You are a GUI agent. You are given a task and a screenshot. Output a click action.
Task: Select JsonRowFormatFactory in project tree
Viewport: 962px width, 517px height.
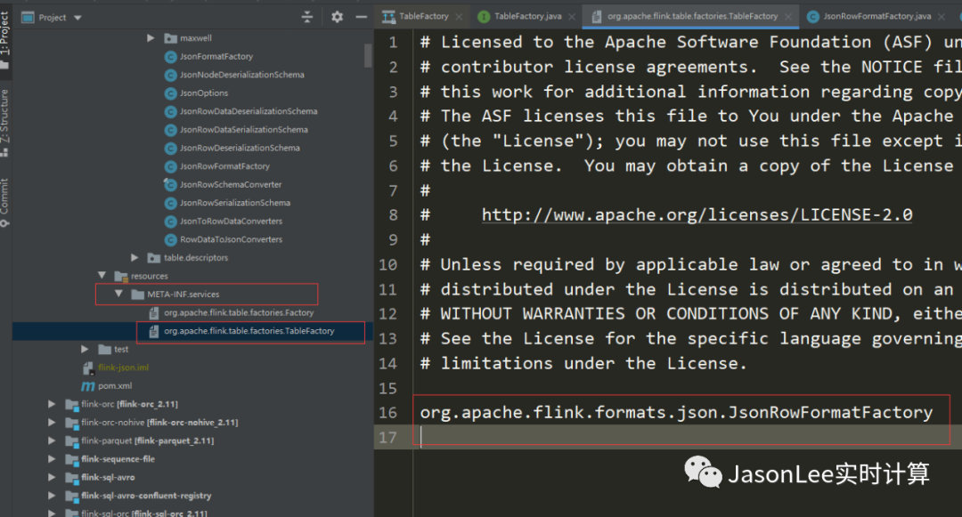(224, 166)
